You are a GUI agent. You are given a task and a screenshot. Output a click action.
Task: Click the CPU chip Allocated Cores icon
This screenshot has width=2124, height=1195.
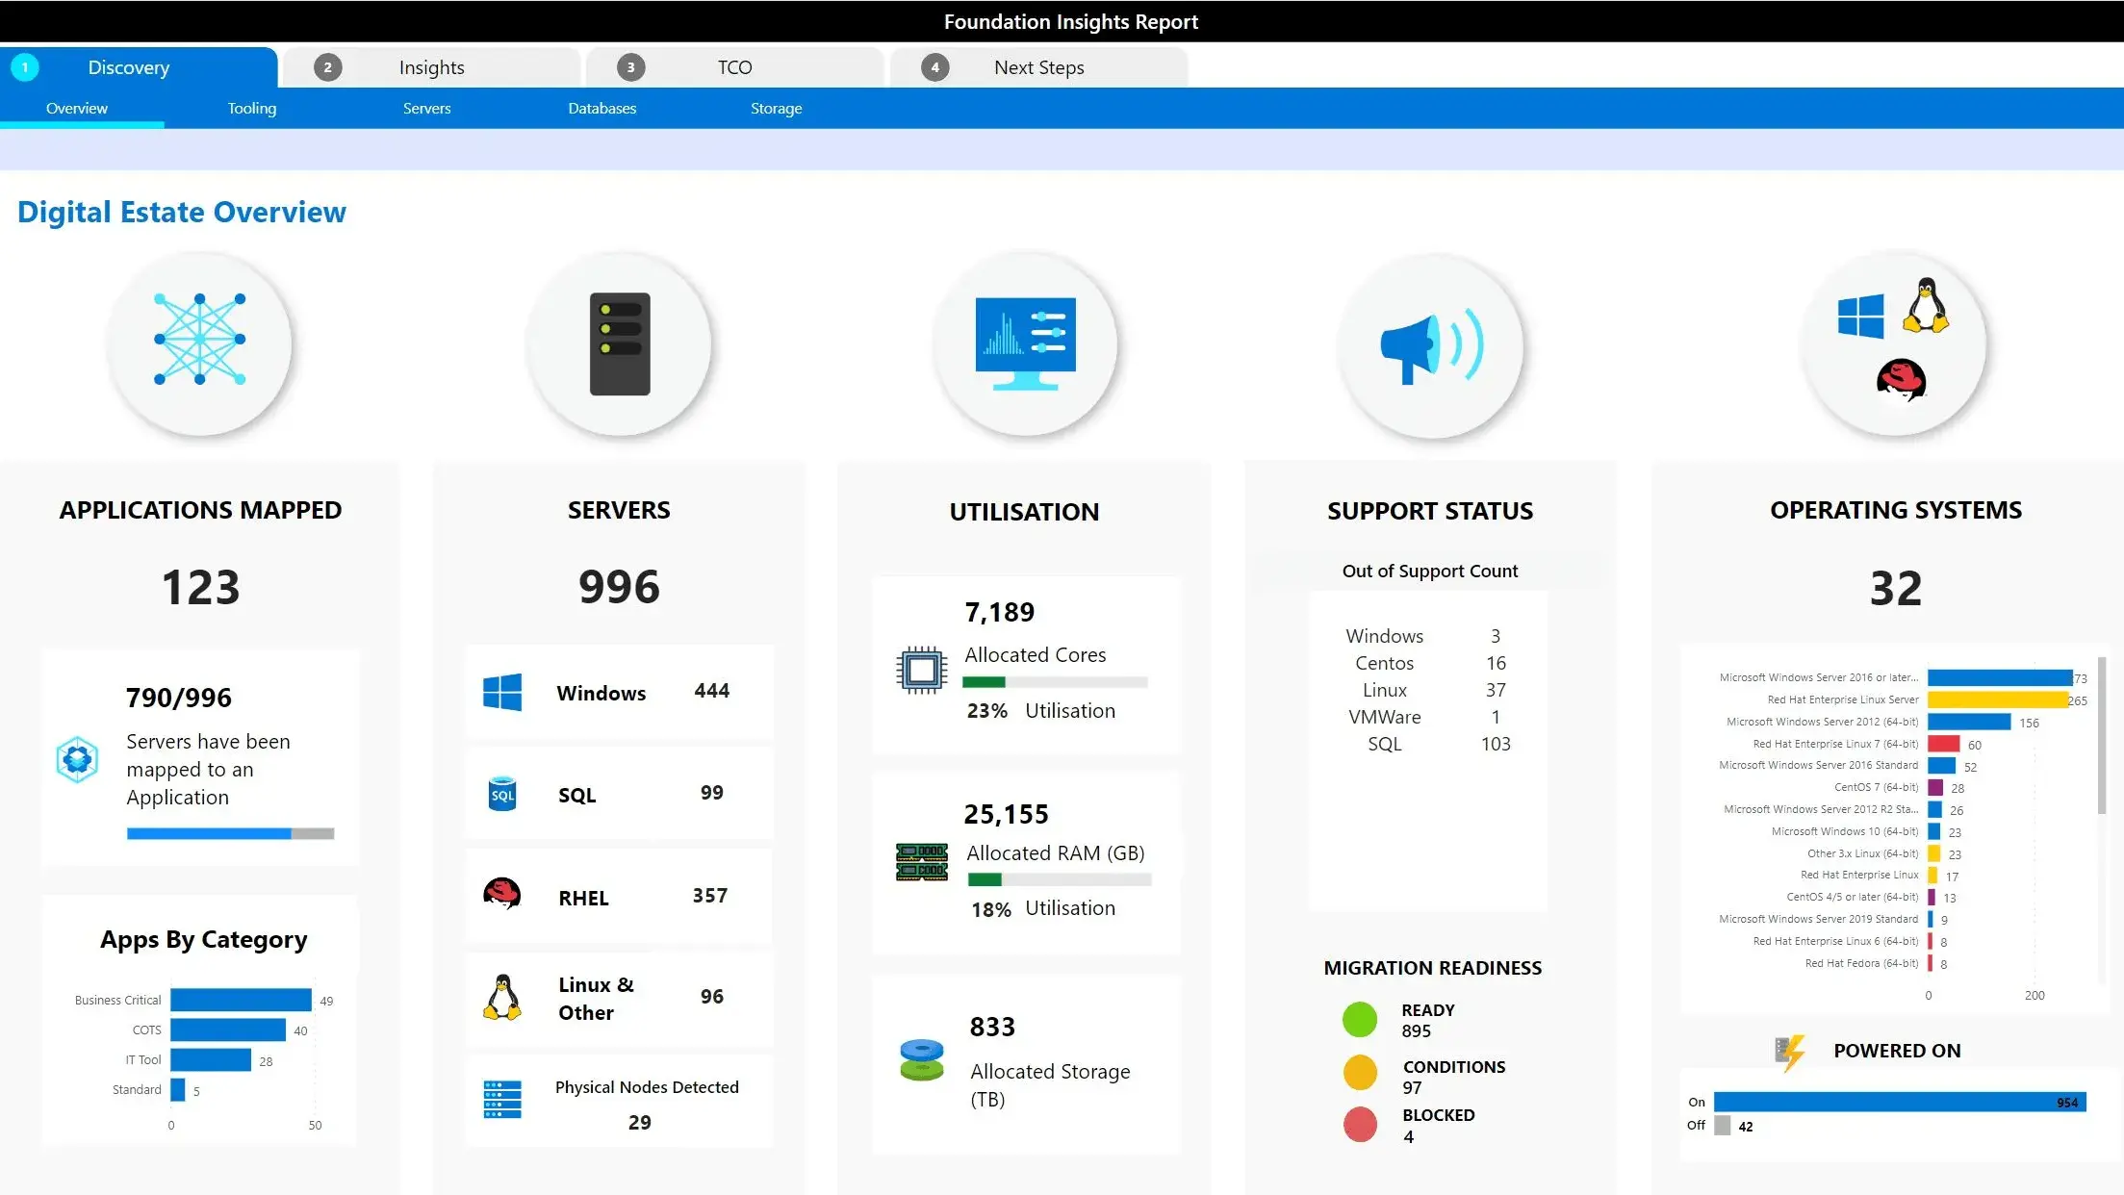[x=921, y=670]
